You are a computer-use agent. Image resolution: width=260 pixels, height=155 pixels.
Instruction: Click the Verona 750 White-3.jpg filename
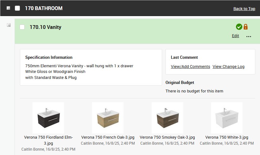(227, 137)
